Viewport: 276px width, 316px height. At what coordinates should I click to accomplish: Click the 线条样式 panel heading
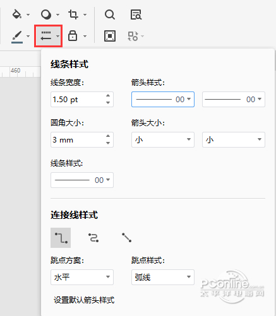click(69, 64)
